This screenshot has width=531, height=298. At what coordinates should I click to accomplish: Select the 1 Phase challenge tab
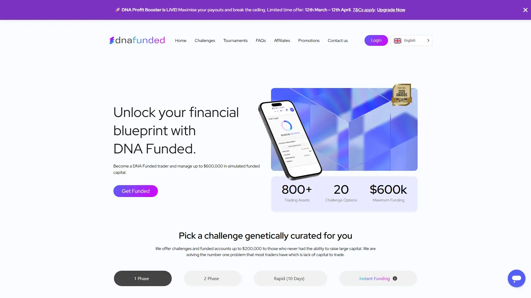[142, 278]
